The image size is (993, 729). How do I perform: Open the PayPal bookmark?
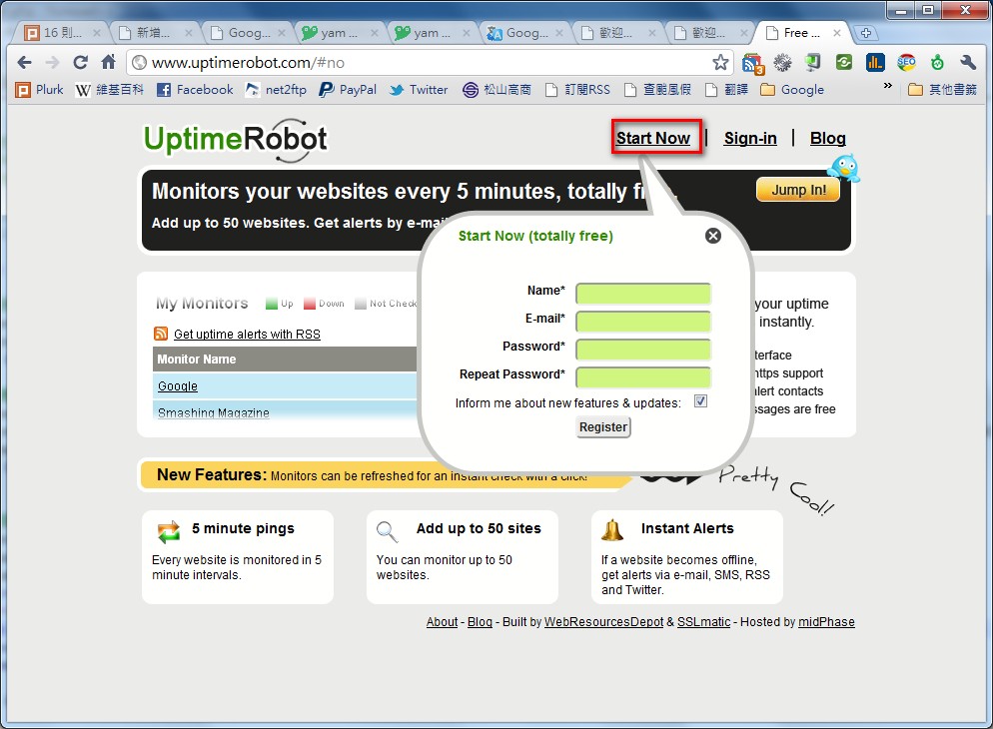coord(348,89)
